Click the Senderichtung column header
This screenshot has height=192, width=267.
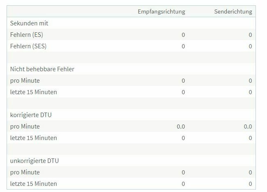point(233,11)
